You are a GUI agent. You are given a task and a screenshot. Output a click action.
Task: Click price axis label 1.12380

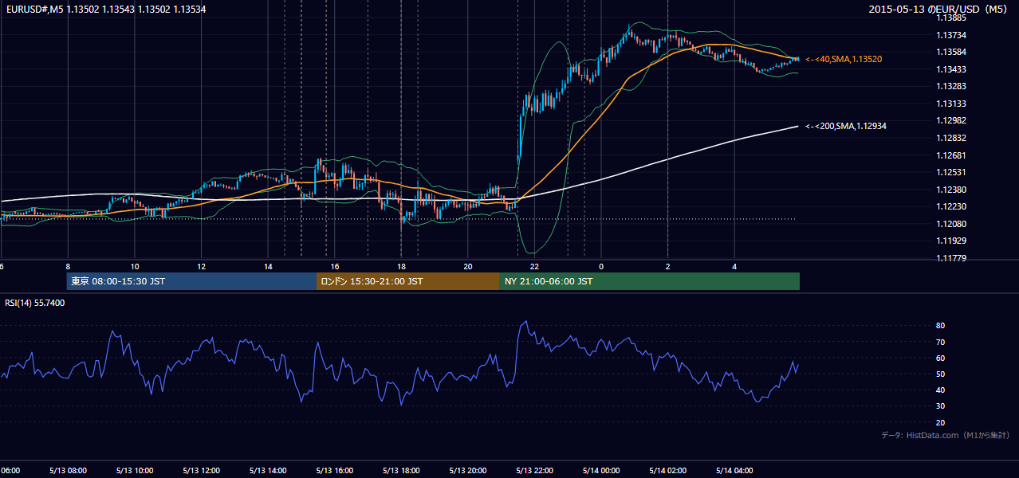(x=951, y=190)
